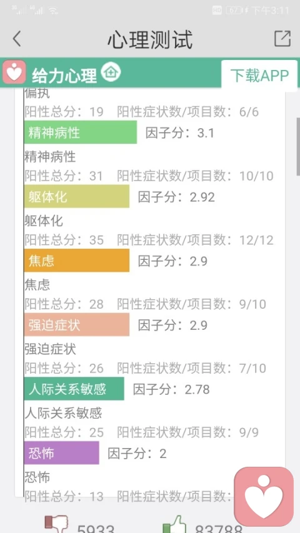Tap the back arrow in header
Screen dimensions: 300x533
pos(17,38)
